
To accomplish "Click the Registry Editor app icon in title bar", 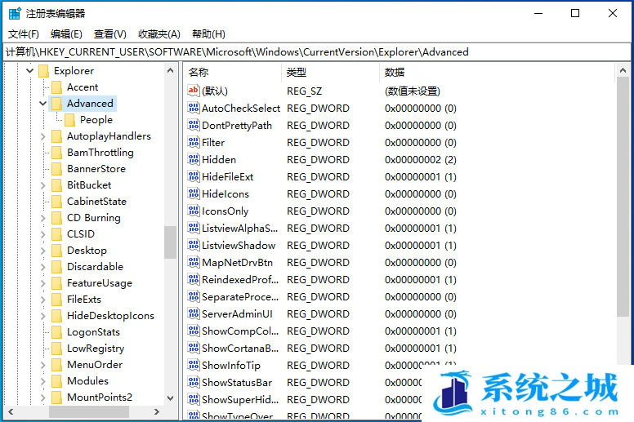I will pos(15,13).
